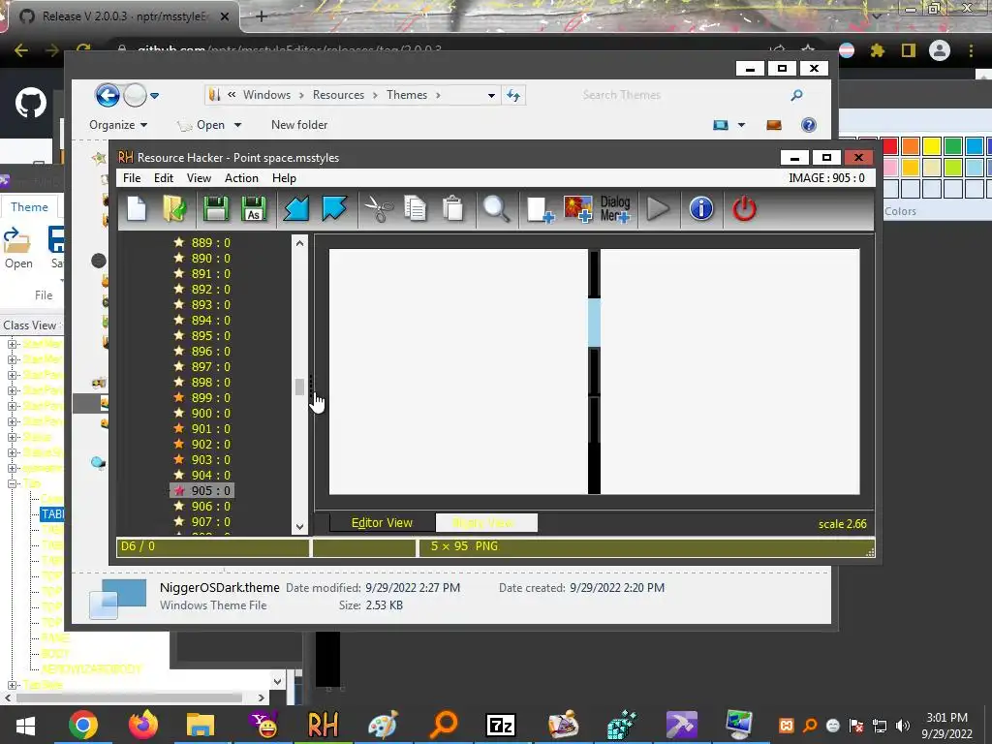
Task: Open the dropdown arrow next to Explorer's Open button
Action: (x=238, y=125)
